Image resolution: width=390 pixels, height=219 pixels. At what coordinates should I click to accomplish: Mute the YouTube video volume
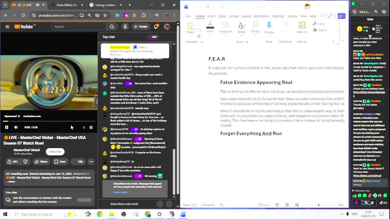(x=16, y=127)
